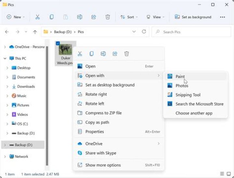Click the Duiker Weeds.png thumbnail
Viewport: 234px width, 178px height.
[x=65, y=49]
